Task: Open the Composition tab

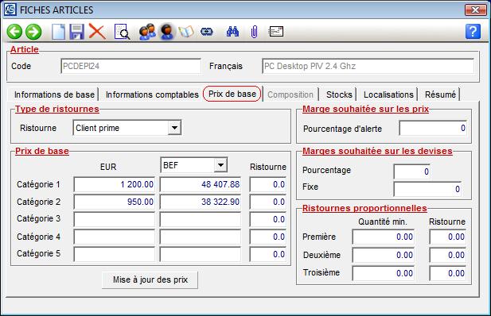Action: coord(290,94)
